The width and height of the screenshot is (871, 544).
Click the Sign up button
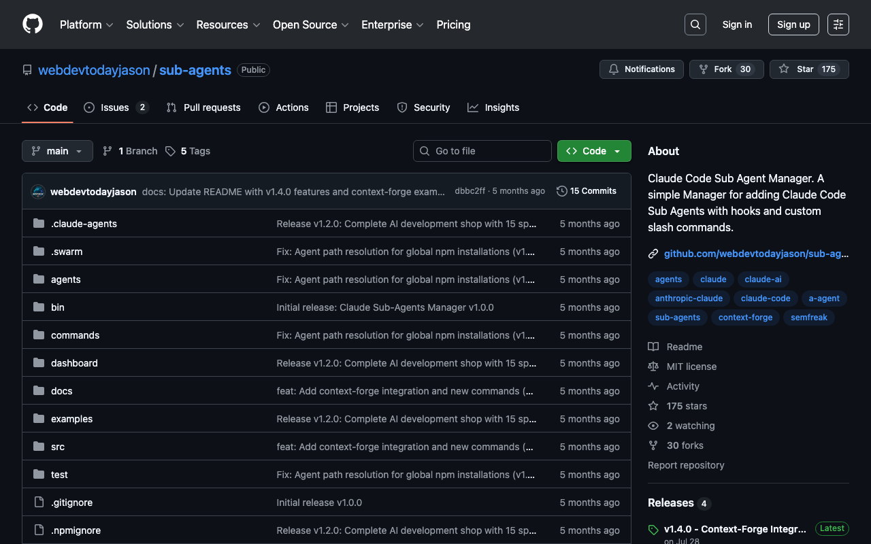[793, 24]
